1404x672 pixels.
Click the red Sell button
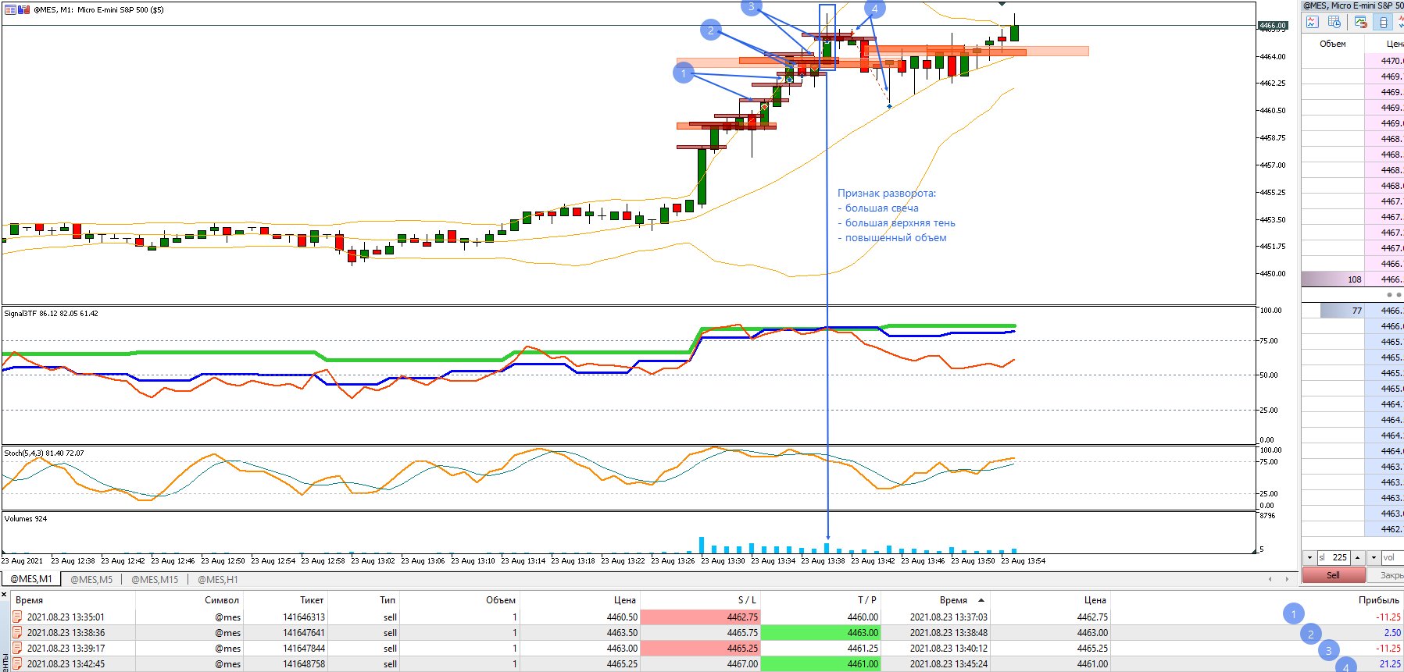tap(1334, 575)
